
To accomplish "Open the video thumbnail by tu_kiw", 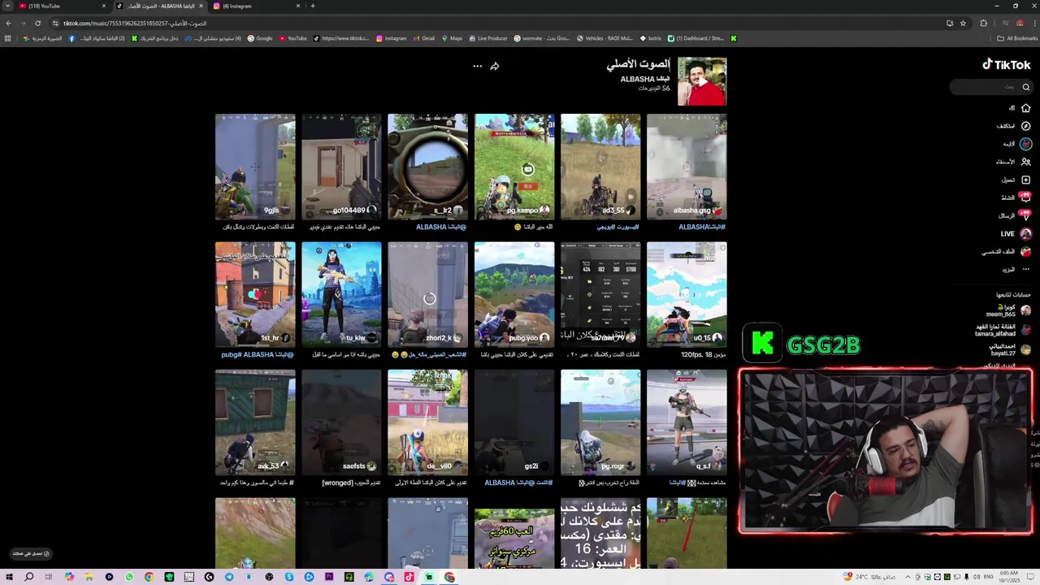I will pyautogui.click(x=341, y=295).
